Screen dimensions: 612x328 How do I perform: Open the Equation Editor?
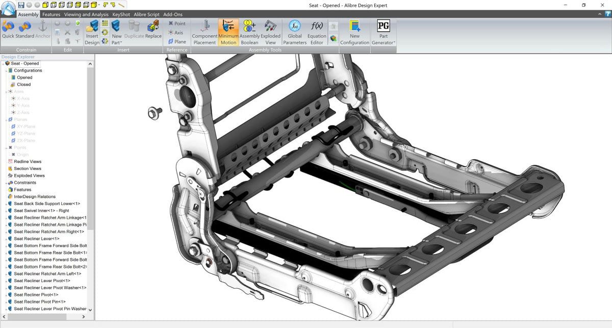click(x=317, y=32)
